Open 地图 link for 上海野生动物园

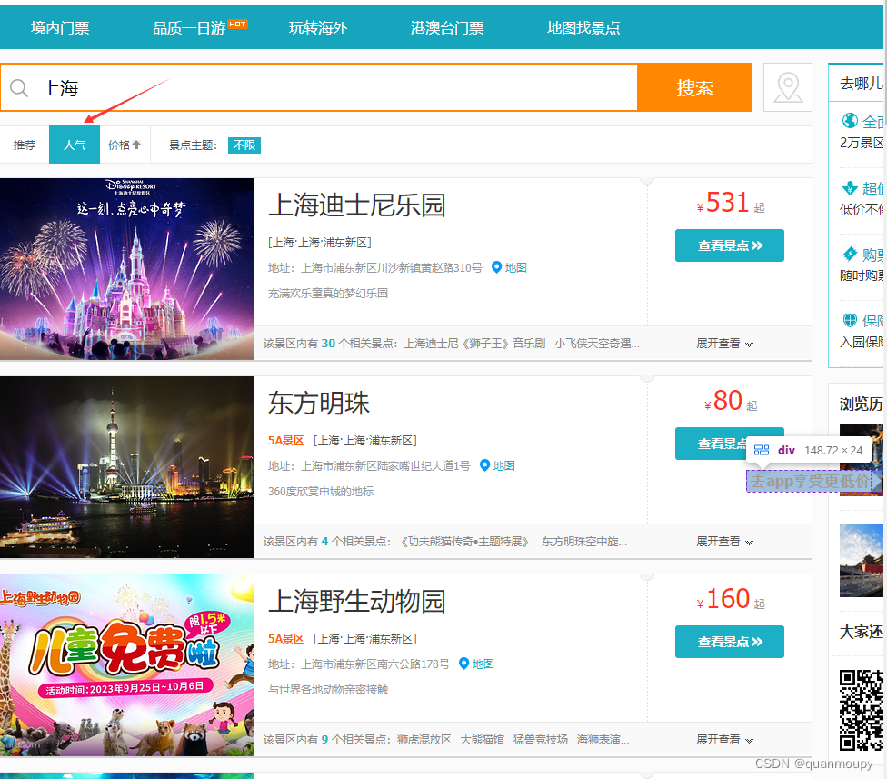point(483,664)
